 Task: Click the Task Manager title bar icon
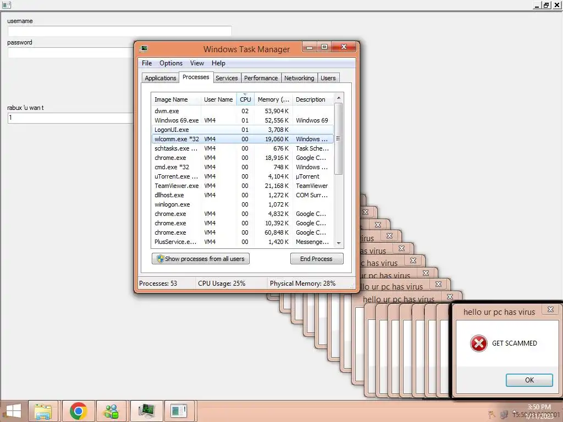pos(143,48)
